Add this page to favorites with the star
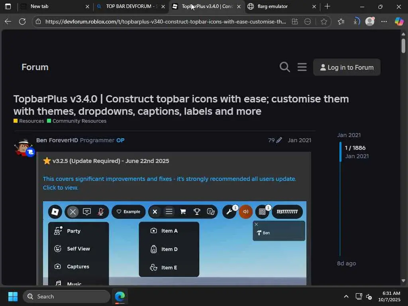 point(324,22)
